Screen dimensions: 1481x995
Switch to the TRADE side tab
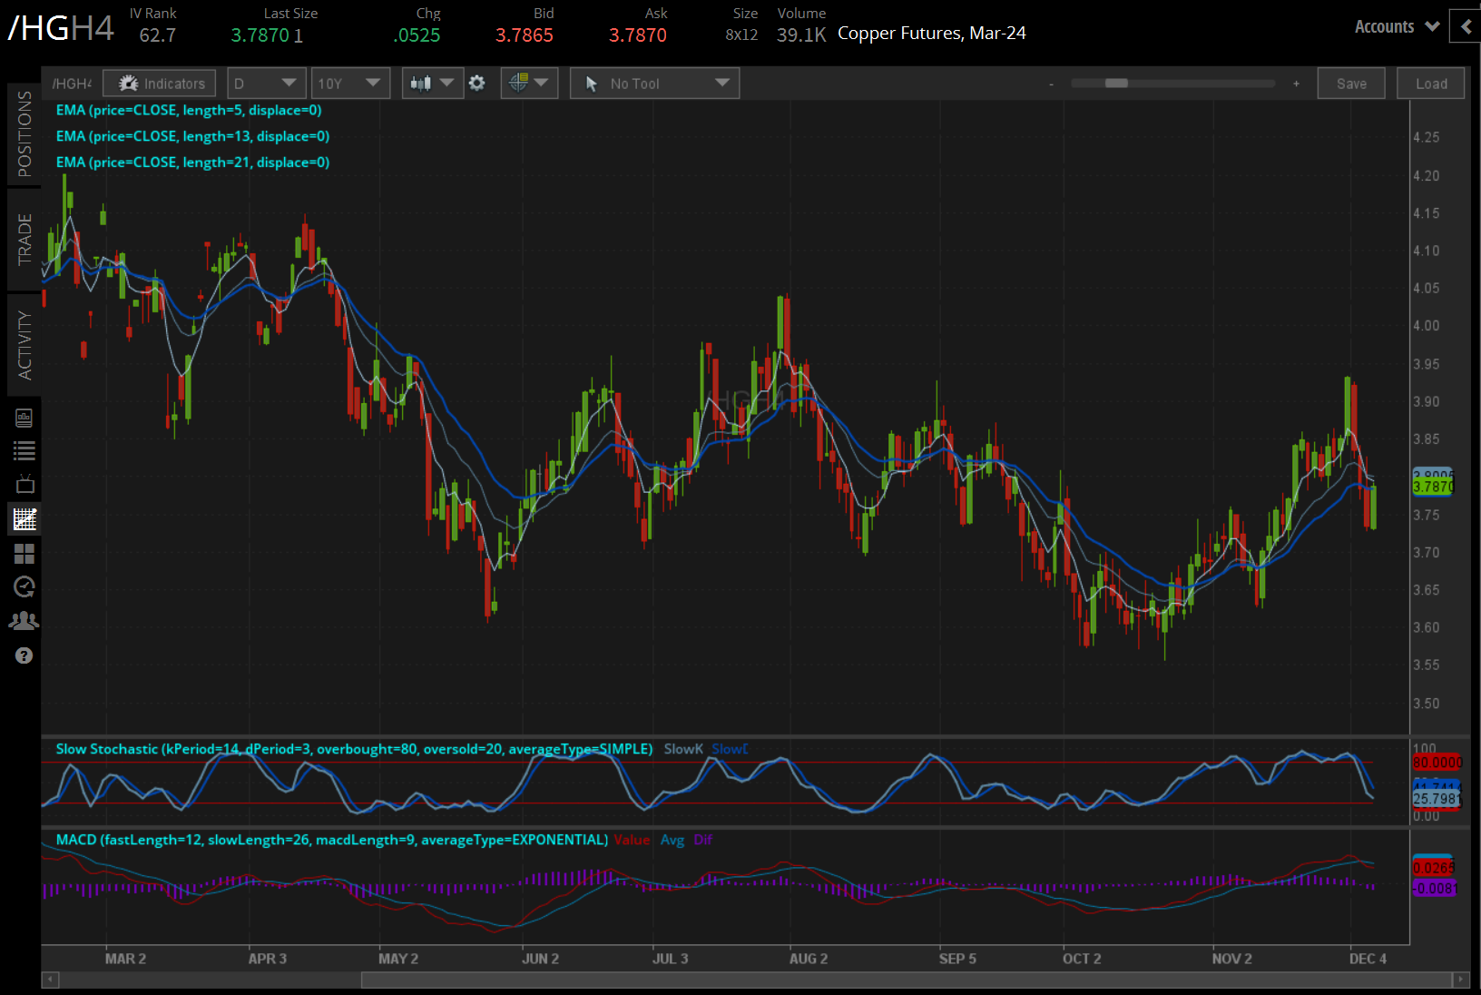pos(25,240)
